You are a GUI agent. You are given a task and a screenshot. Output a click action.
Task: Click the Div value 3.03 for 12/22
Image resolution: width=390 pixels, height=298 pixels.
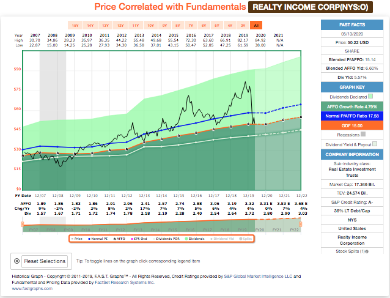point(303,214)
